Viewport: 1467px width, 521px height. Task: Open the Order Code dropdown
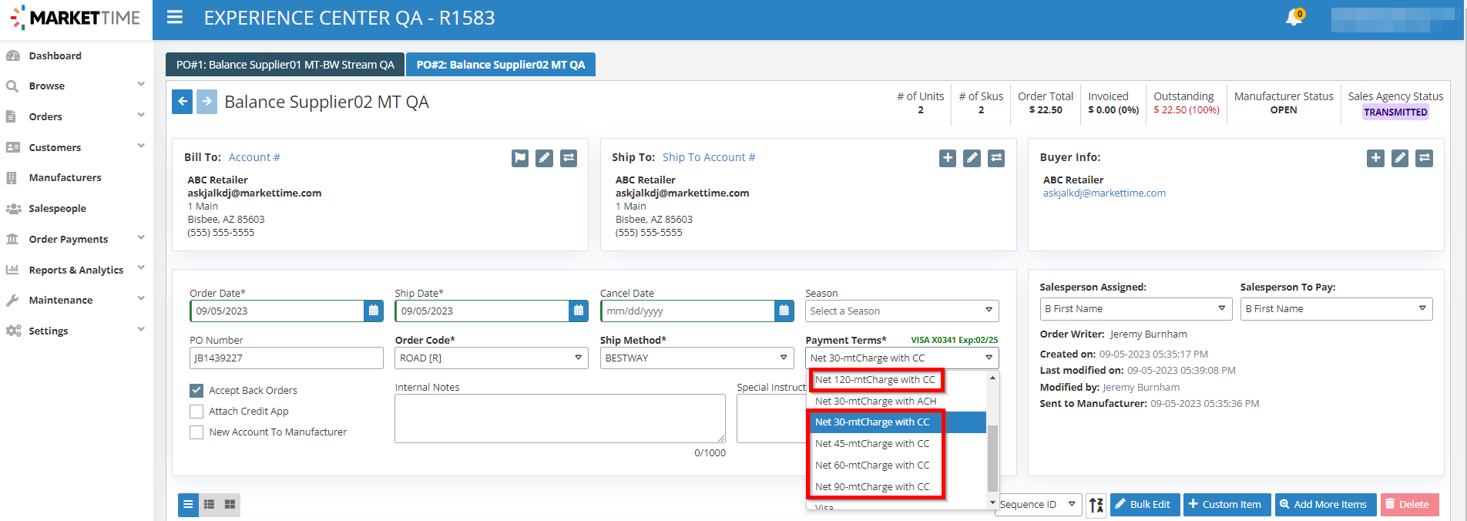pos(492,358)
